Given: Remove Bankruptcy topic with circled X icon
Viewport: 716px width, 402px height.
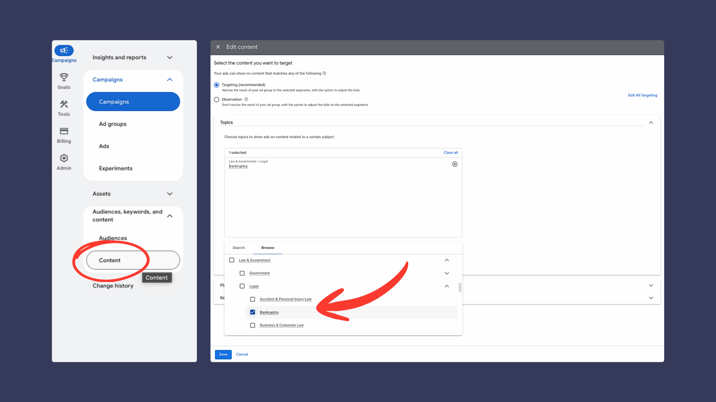Looking at the screenshot, I should coord(455,164).
